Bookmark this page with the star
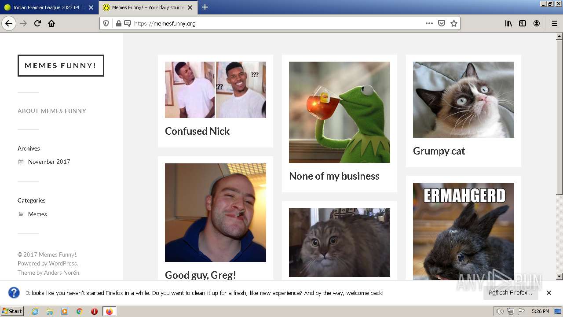Viewport: 563px width, 317px height. [x=454, y=23]
